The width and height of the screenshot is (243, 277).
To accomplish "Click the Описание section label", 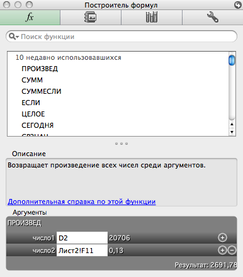I will (29, 154).
